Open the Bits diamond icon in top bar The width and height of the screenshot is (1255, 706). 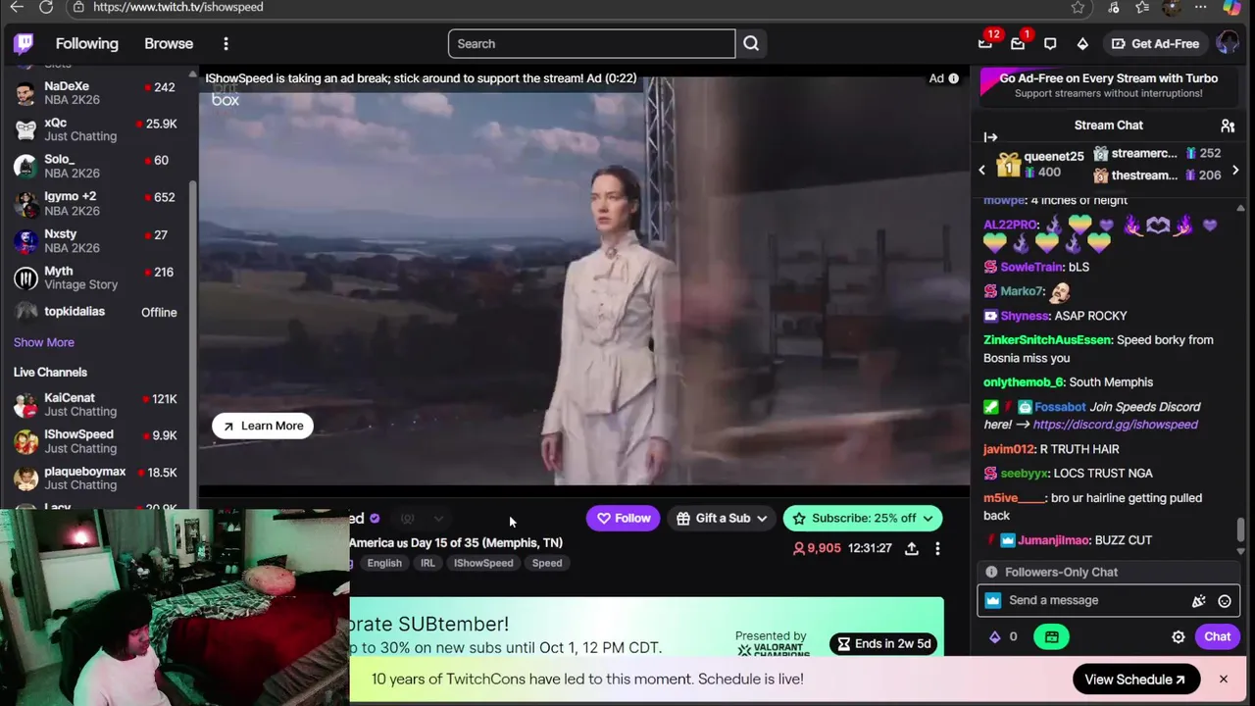[1082, 43]
